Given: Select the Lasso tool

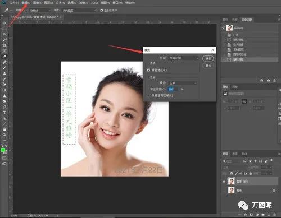Looking at the screenshot, I should pos(4,34).
